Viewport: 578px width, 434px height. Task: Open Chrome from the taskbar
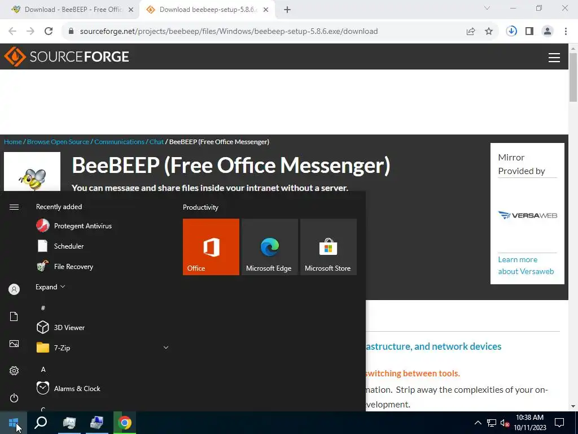[x=125, y=423]
